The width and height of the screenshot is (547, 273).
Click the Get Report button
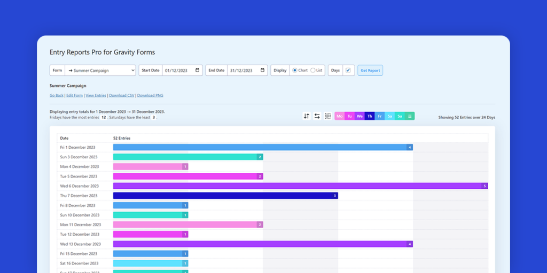pos(370,70)
